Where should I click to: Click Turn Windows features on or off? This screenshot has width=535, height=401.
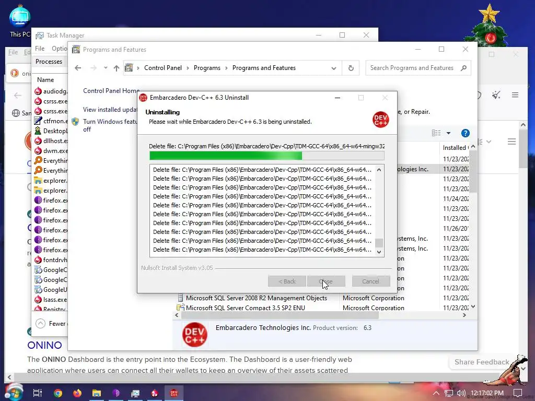[x=110, y=125]
